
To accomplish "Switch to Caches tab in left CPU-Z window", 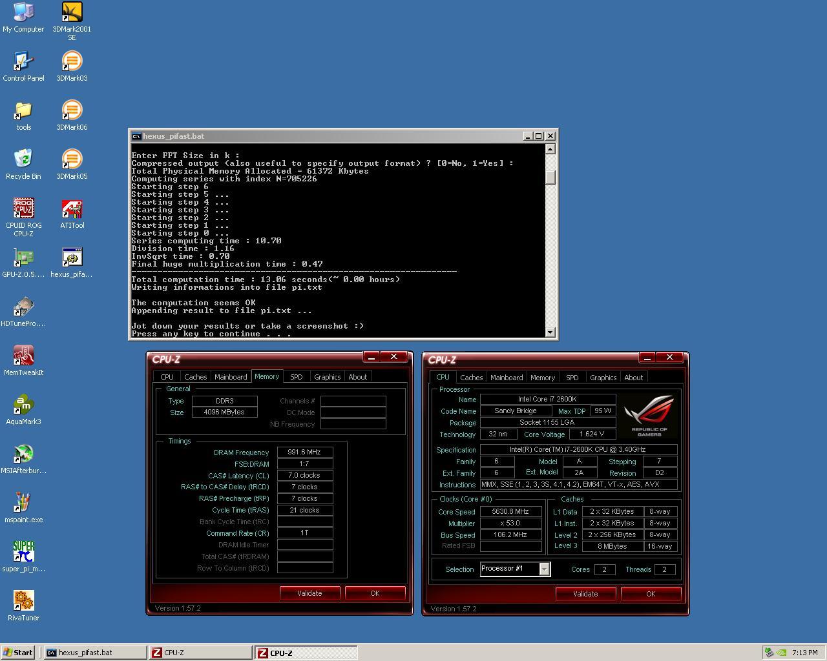I will pyautogui.click(x=195, y=377).
